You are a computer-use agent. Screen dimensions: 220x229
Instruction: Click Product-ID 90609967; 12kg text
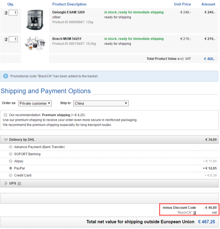[73, 22]
